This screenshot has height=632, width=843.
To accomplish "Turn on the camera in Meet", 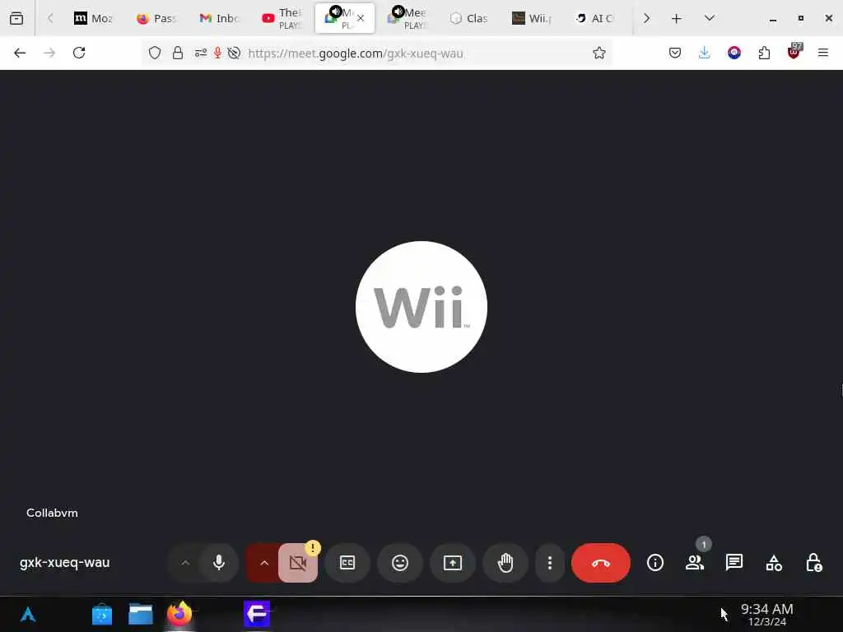I will (298, 563).
